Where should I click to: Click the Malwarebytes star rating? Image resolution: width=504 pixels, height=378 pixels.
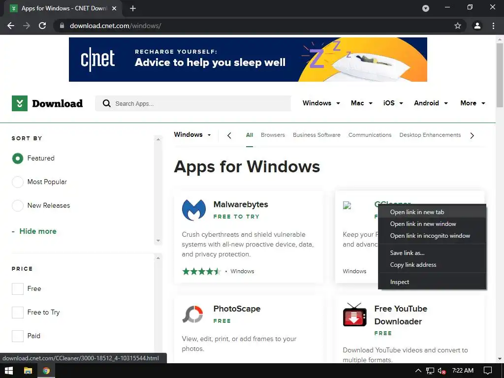click(201, 272)
